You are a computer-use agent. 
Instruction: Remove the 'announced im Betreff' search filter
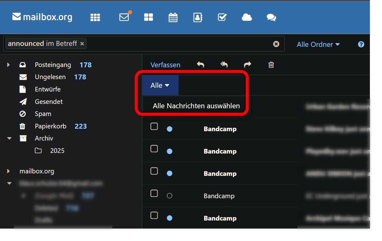(x=82, y=44)
